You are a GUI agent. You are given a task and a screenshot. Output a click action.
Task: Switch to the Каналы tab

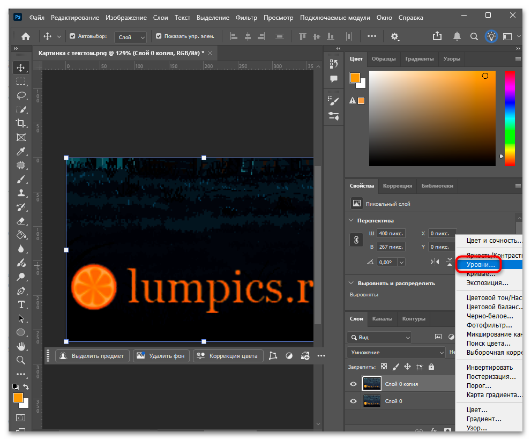(382, 319)
